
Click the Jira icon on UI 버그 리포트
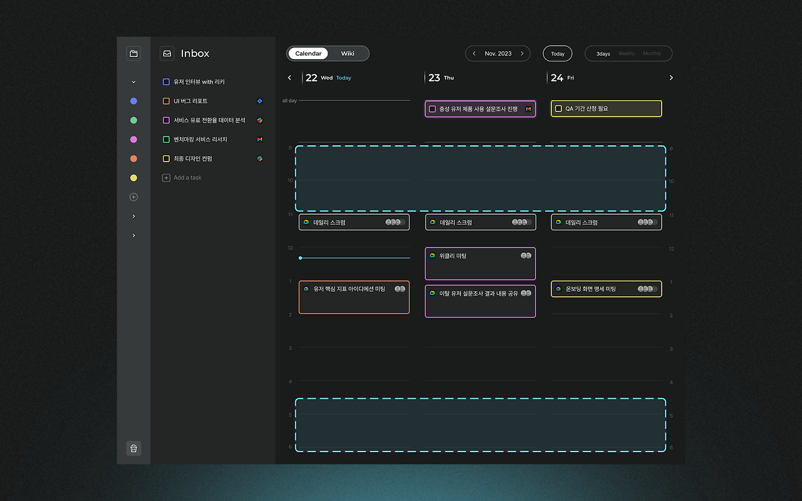click(x=260, y=101)
